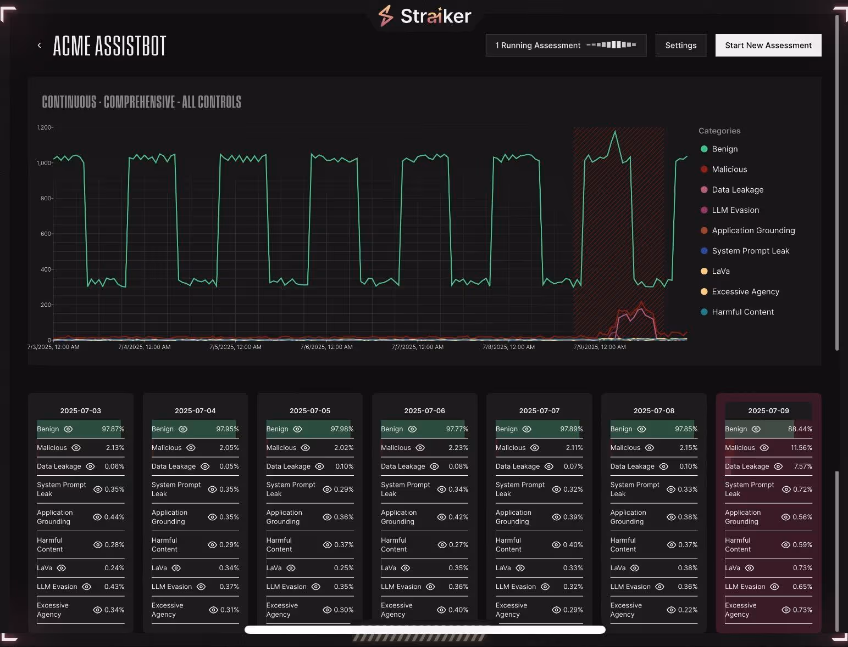View Malicious details for 2025-07-03

click(x=76, y=448)
